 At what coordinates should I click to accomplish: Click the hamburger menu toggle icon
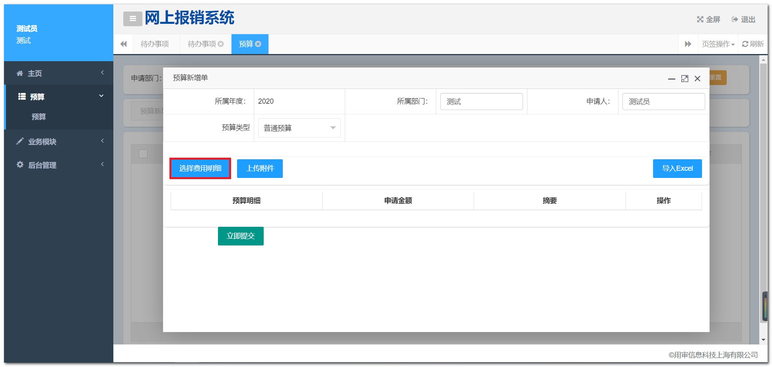point(132,19)
